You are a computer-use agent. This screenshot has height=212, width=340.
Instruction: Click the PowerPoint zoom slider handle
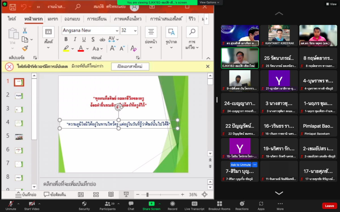(147, 194)
